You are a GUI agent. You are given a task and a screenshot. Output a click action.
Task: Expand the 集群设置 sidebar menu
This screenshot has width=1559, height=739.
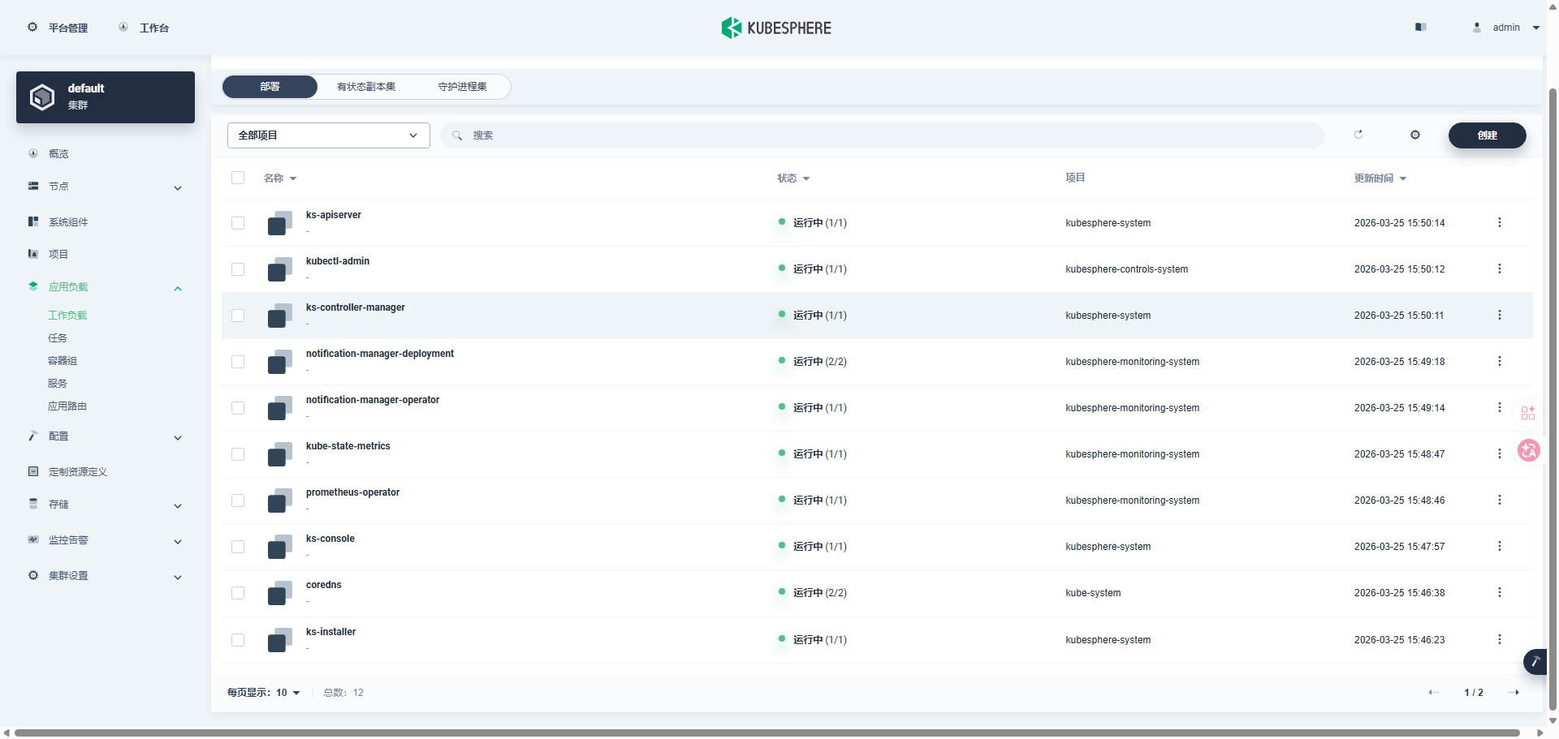coord(178,578)
